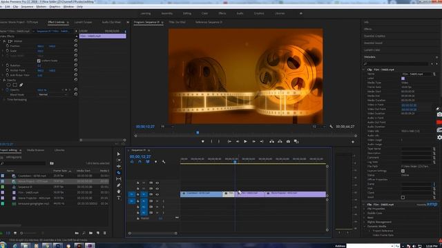Expand Rights Management metadata group
The image size is (442, 248).
[364, 222]
